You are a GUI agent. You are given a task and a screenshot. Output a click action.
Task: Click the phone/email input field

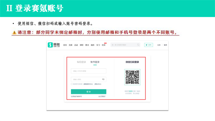[x=89, y=71]
